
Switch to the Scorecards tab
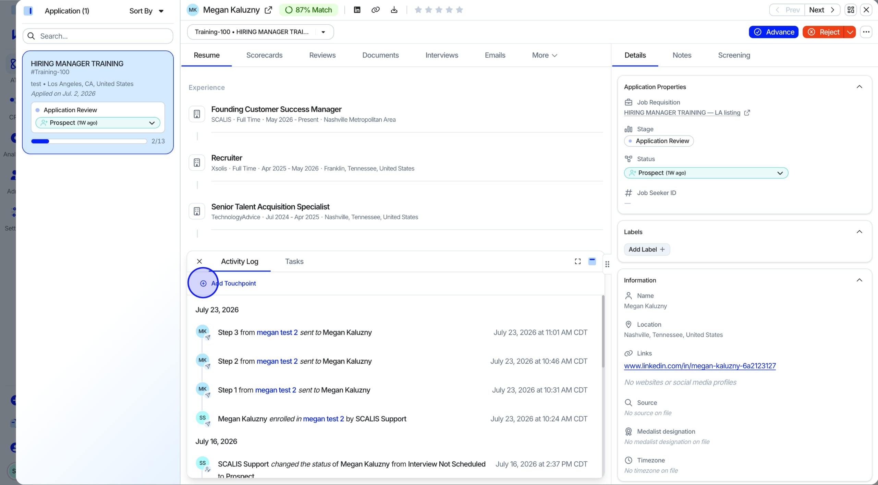tap(264, 56)
